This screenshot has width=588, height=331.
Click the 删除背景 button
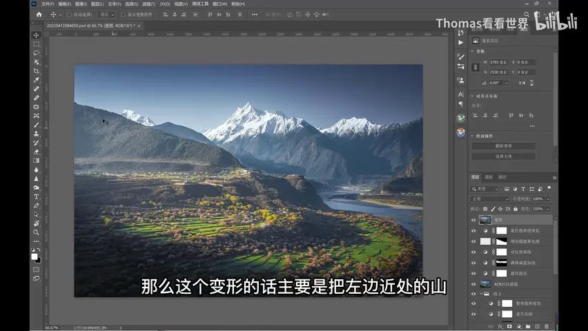pos(503,146)
